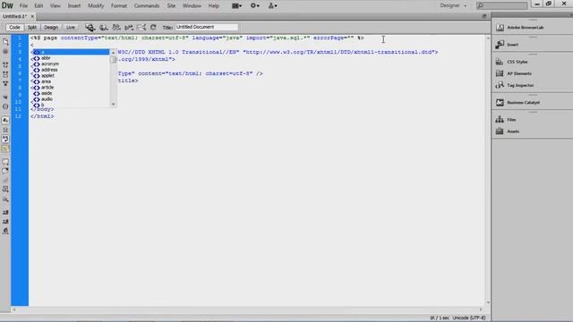
Task: Open recent snippets
Action: [x=5, y=190]
